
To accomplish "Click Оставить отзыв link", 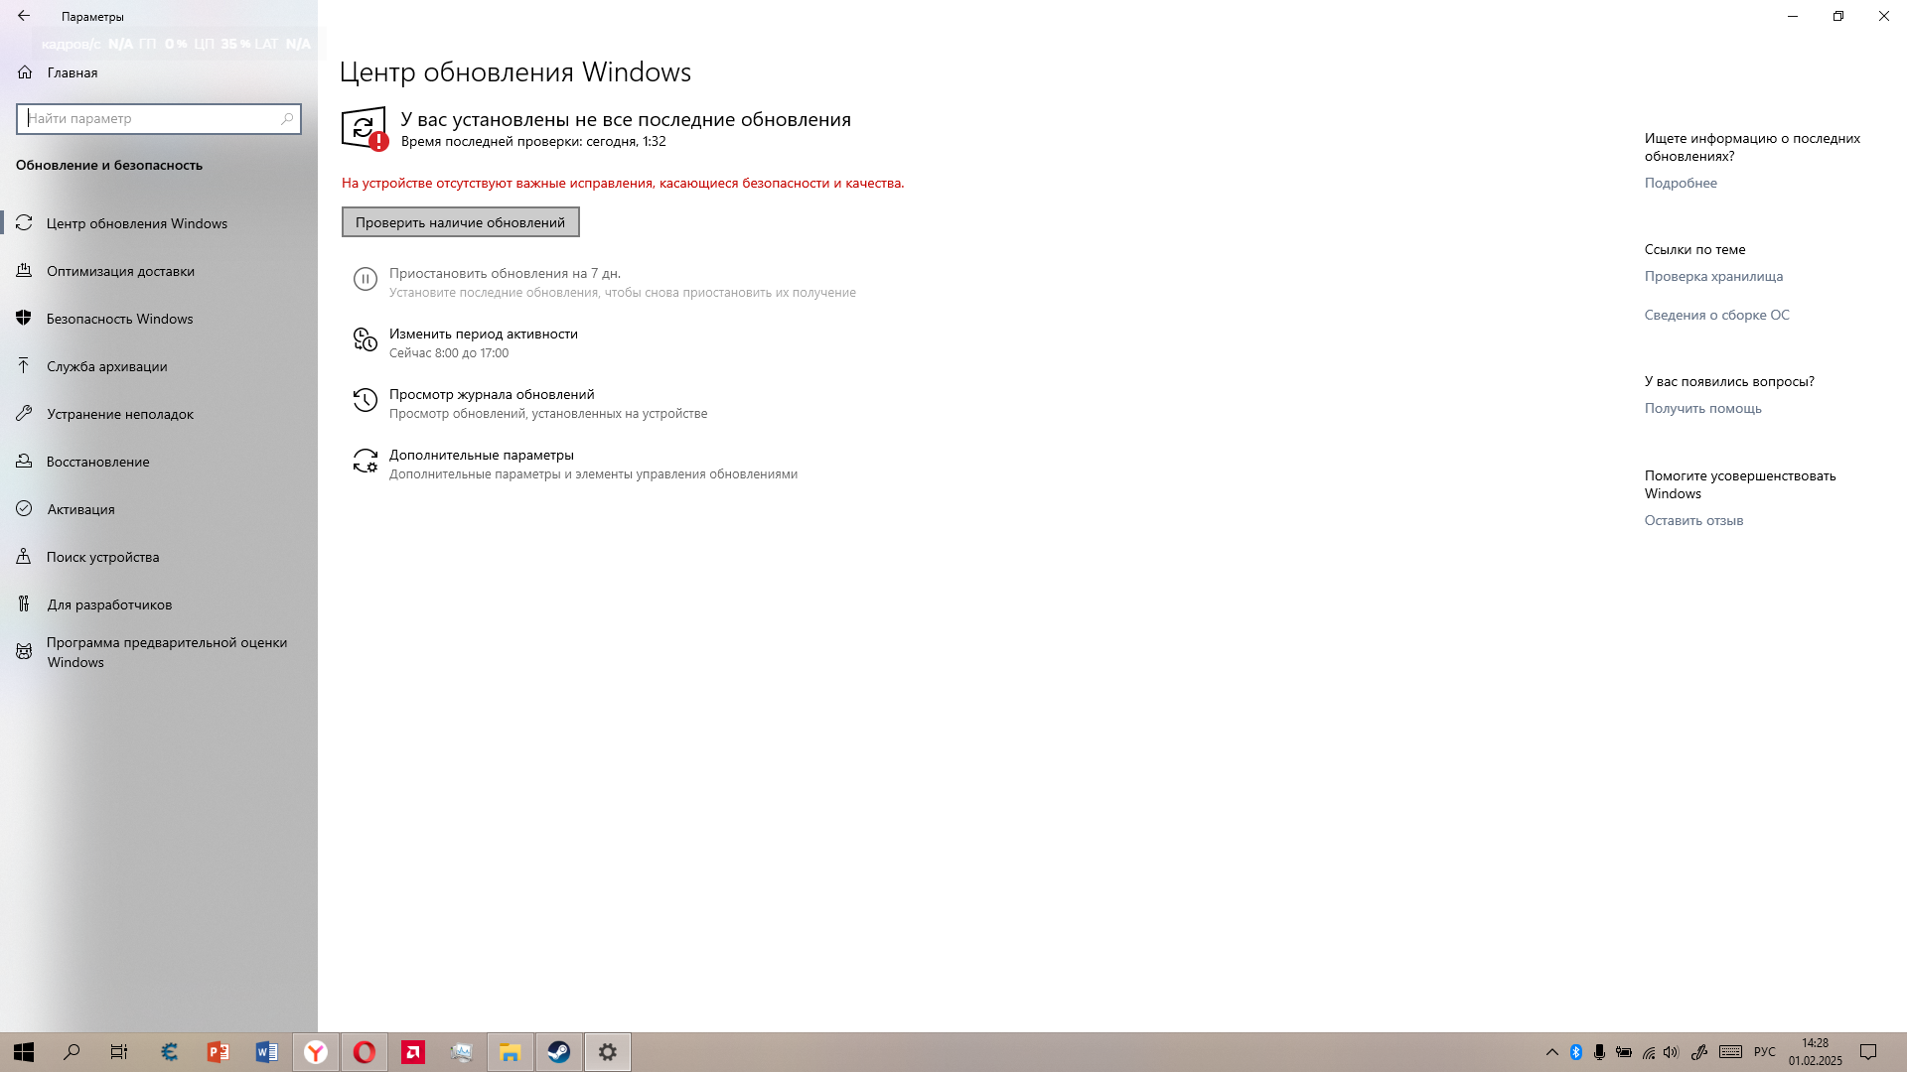I will tap(1693, 520).
